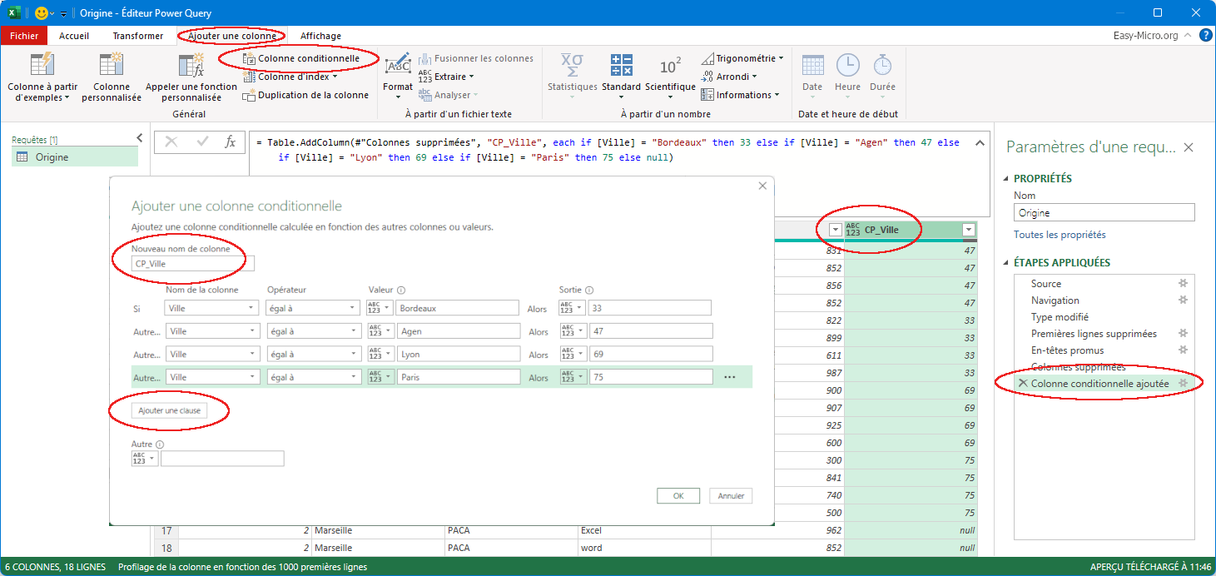The height and width of the screenshot is (576, 1216).
Task: Click the Standard operations icon
Action: coord(621,66)
